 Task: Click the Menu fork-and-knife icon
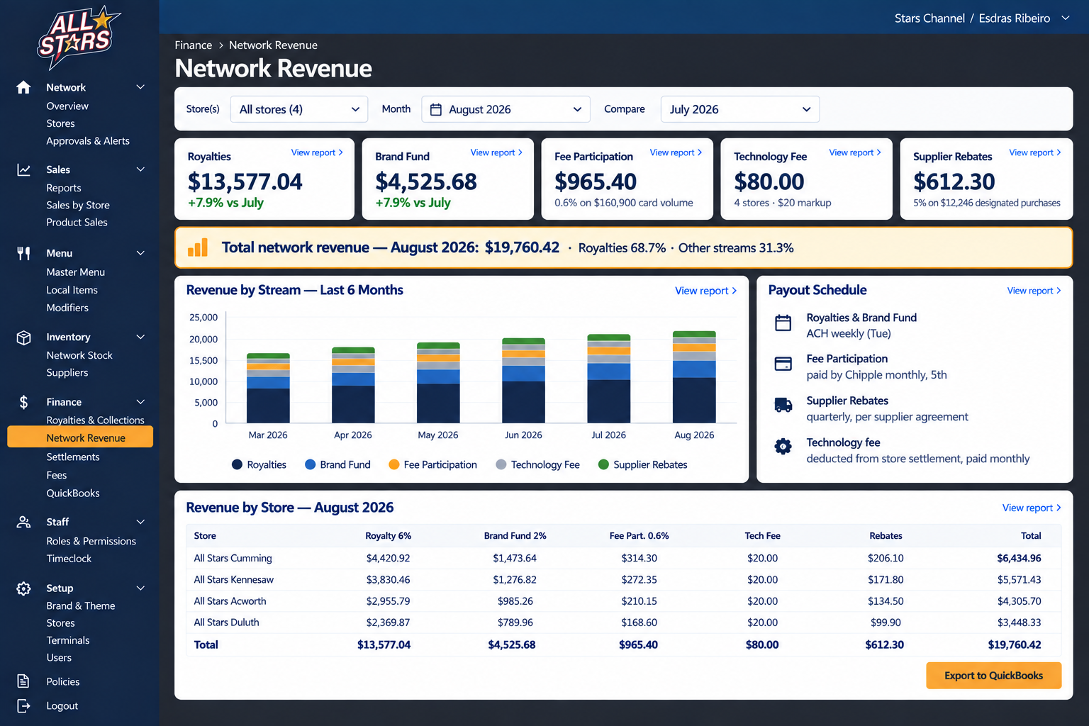tap(23, 253)
